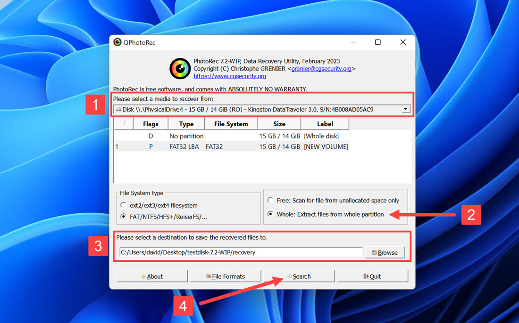Click the P flag cell
Image resolution: width=519 pixels, height=323 pixels.
(151, 146)
